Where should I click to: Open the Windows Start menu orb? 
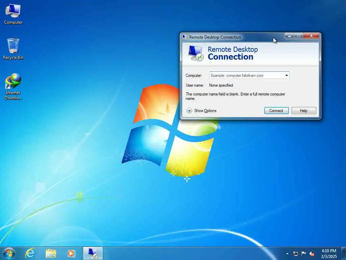9,253
